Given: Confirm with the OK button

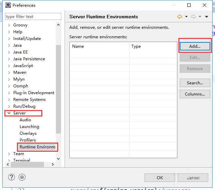Looking at the screenshot, I should click(160, 178).
